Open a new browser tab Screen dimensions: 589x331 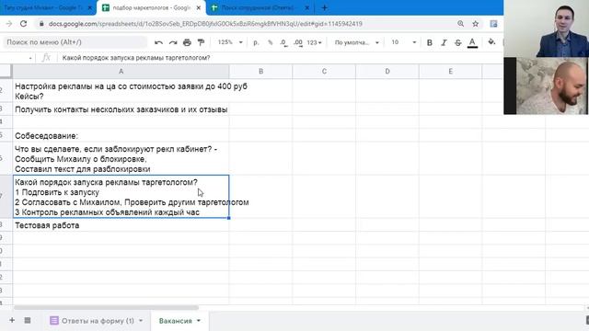[325, 7]
